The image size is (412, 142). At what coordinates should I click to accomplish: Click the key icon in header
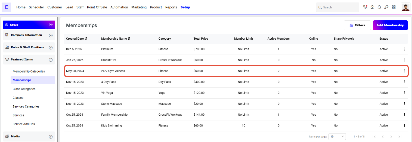point(386,7)
